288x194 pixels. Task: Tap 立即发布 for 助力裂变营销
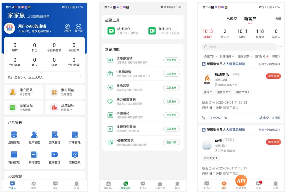[171, 101]
